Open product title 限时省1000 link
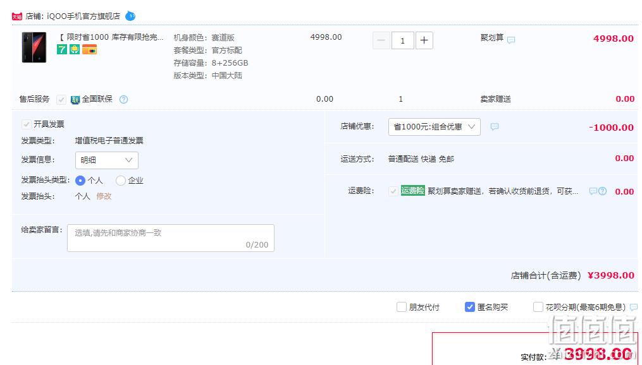This screenshot has width=642, height=365. click(x=111, y=37)
